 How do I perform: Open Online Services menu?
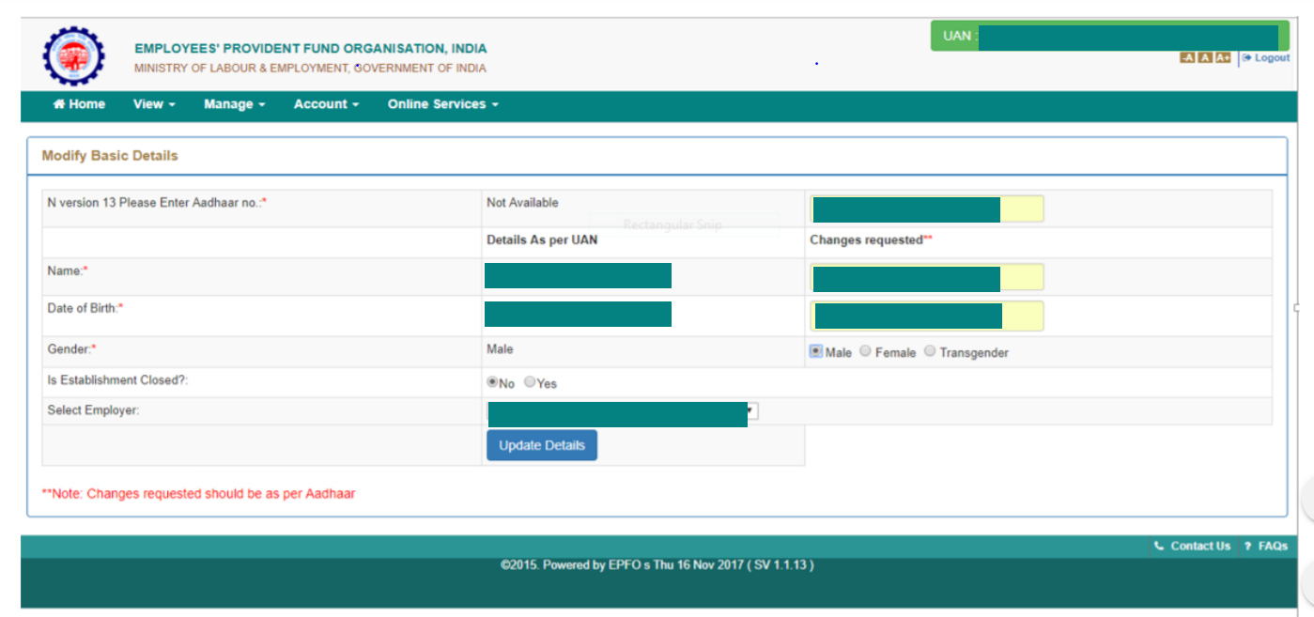pyautogui.click(x=442, y=104)
